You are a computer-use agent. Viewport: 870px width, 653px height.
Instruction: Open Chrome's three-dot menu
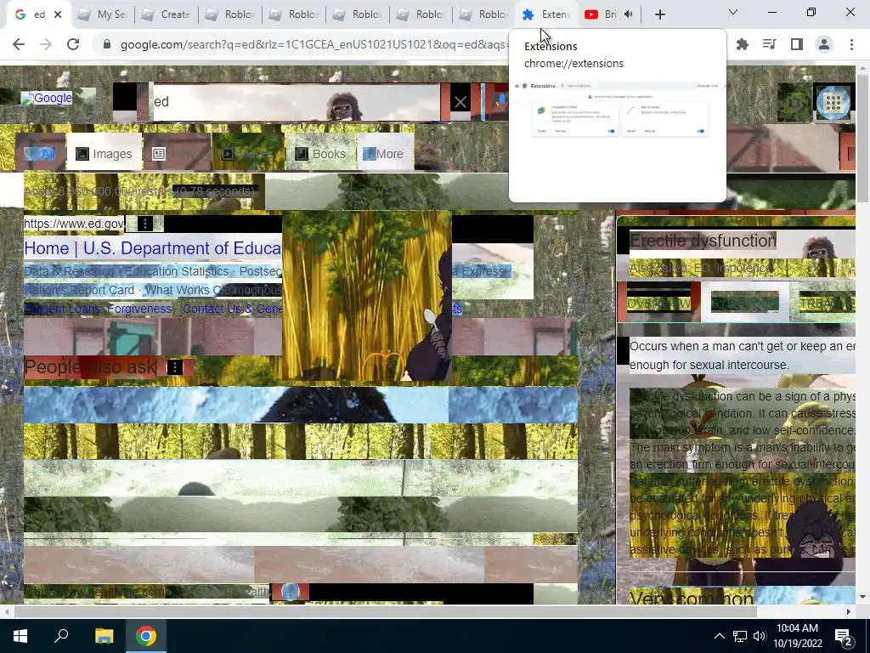click(x=851, y=44)
